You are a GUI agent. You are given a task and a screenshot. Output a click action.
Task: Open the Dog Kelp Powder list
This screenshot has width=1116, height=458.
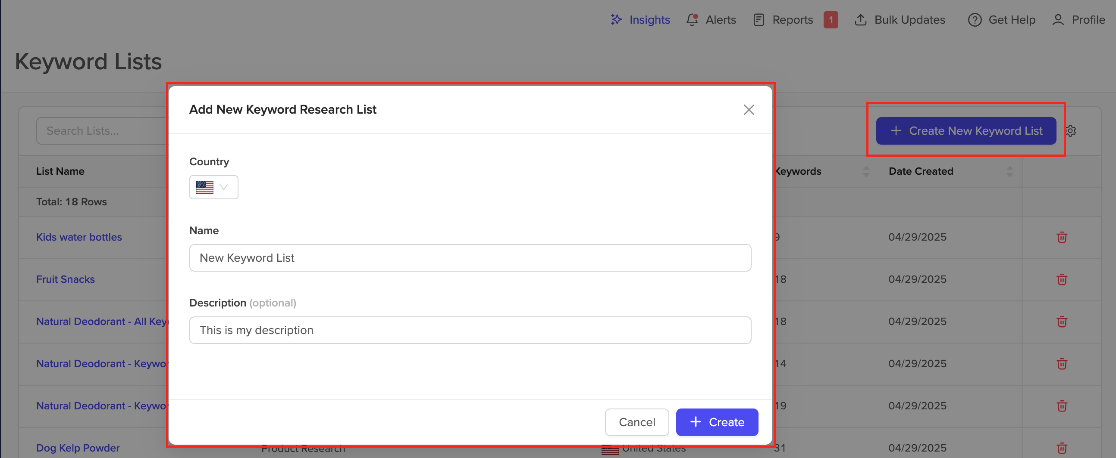point(78,448)
